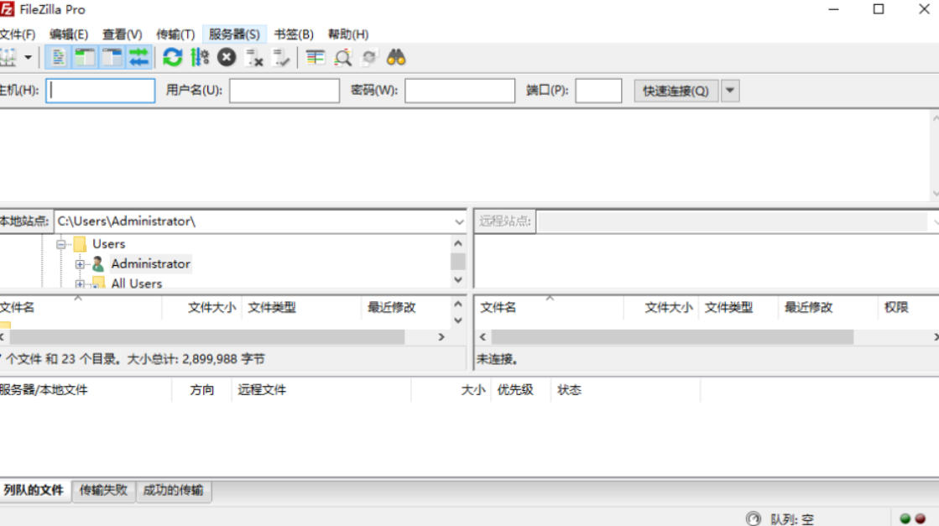The height and width of the screenshot is (526, 939).
Task: Click local tree scrollbar up arrow
Action: click(x=458, y=243)
